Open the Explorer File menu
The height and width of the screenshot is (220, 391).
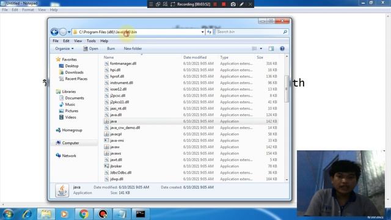click(x=56, y=41)
